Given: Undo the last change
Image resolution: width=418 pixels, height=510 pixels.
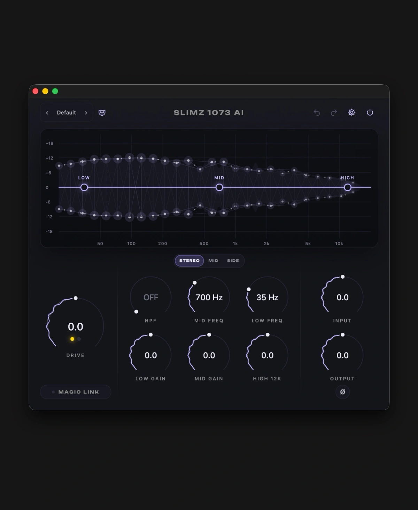Looking at the screenshot, I should [317, 113].
